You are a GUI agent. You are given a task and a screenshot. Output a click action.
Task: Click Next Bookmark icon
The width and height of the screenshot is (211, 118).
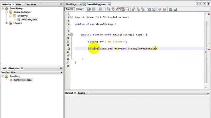[138, 9]
